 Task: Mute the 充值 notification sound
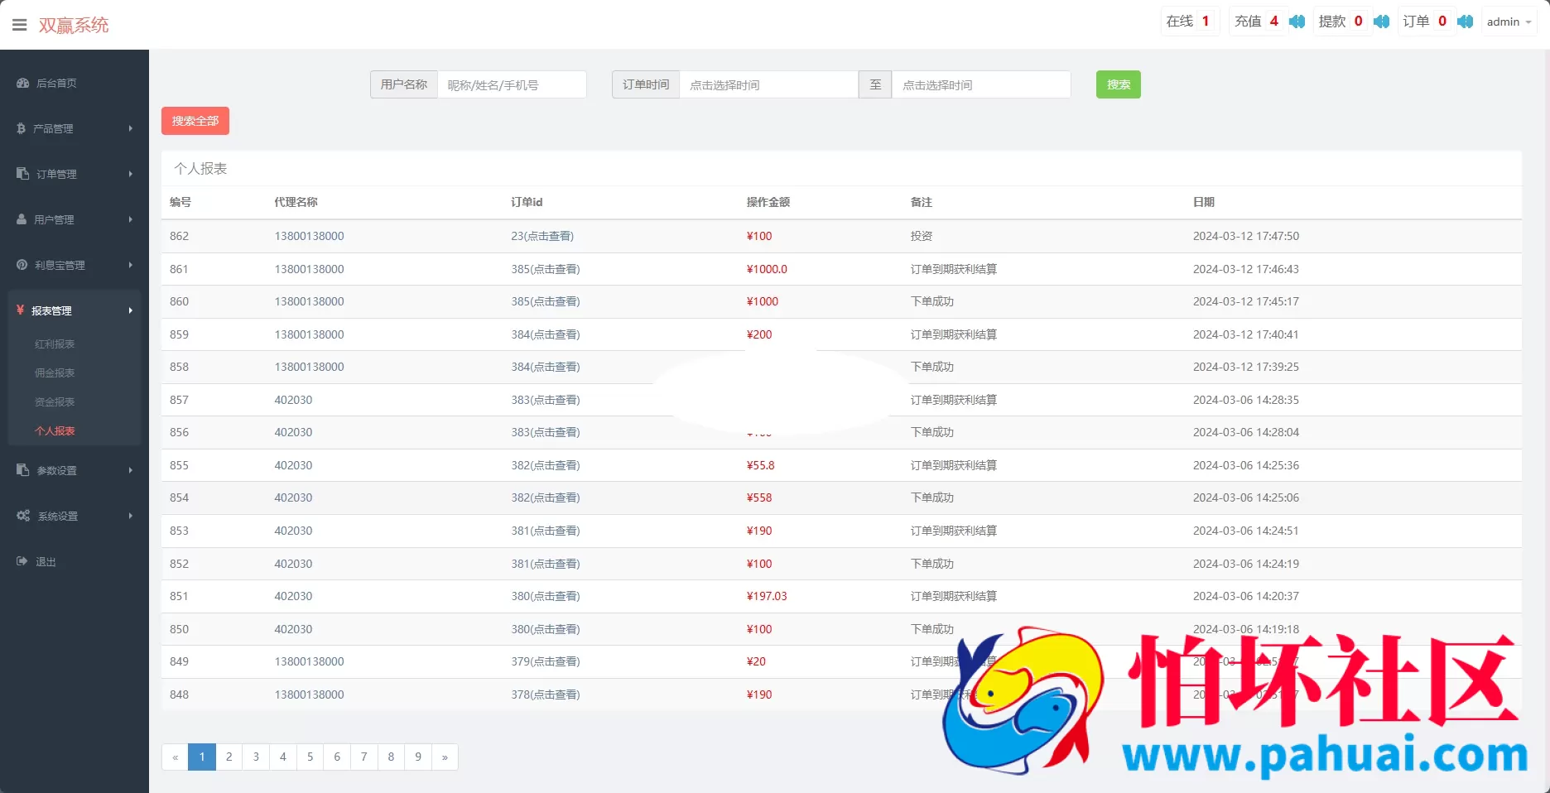click(1297, 22)
